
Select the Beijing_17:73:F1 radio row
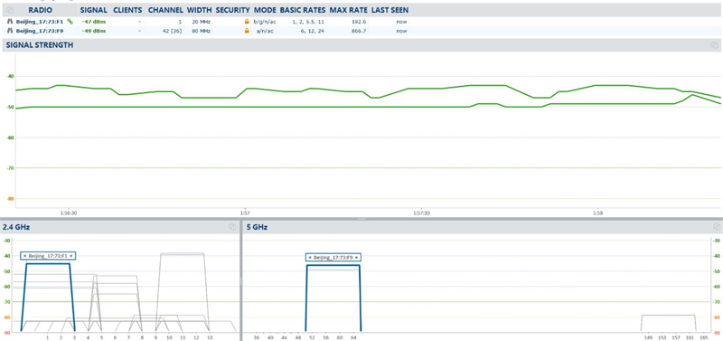point(206,21)
